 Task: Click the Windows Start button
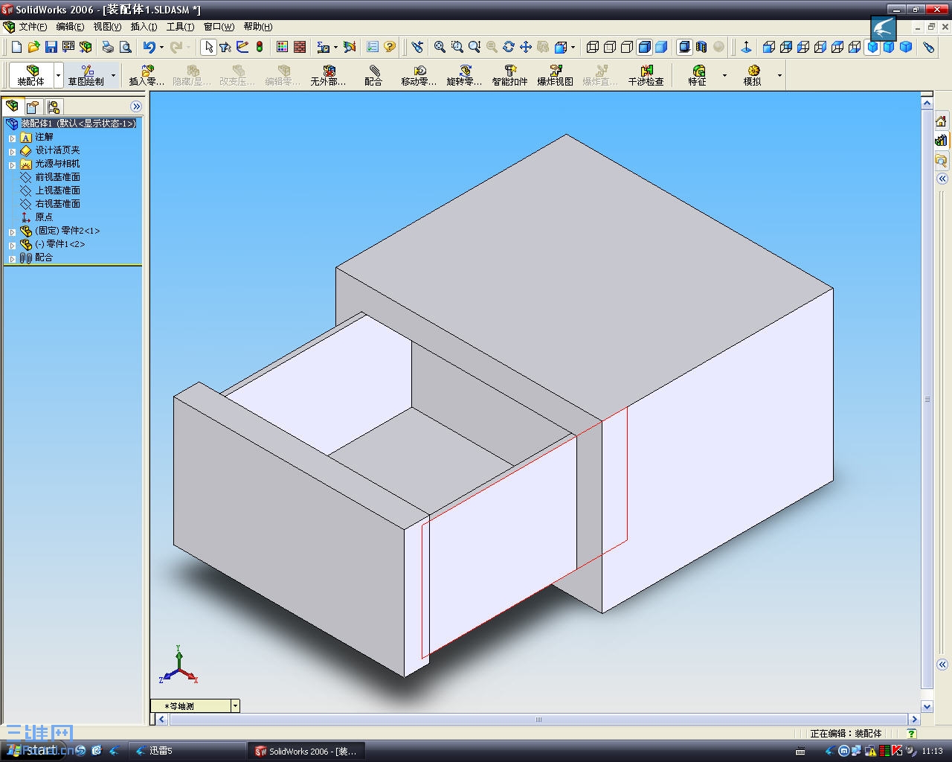(x=34, y=751)
